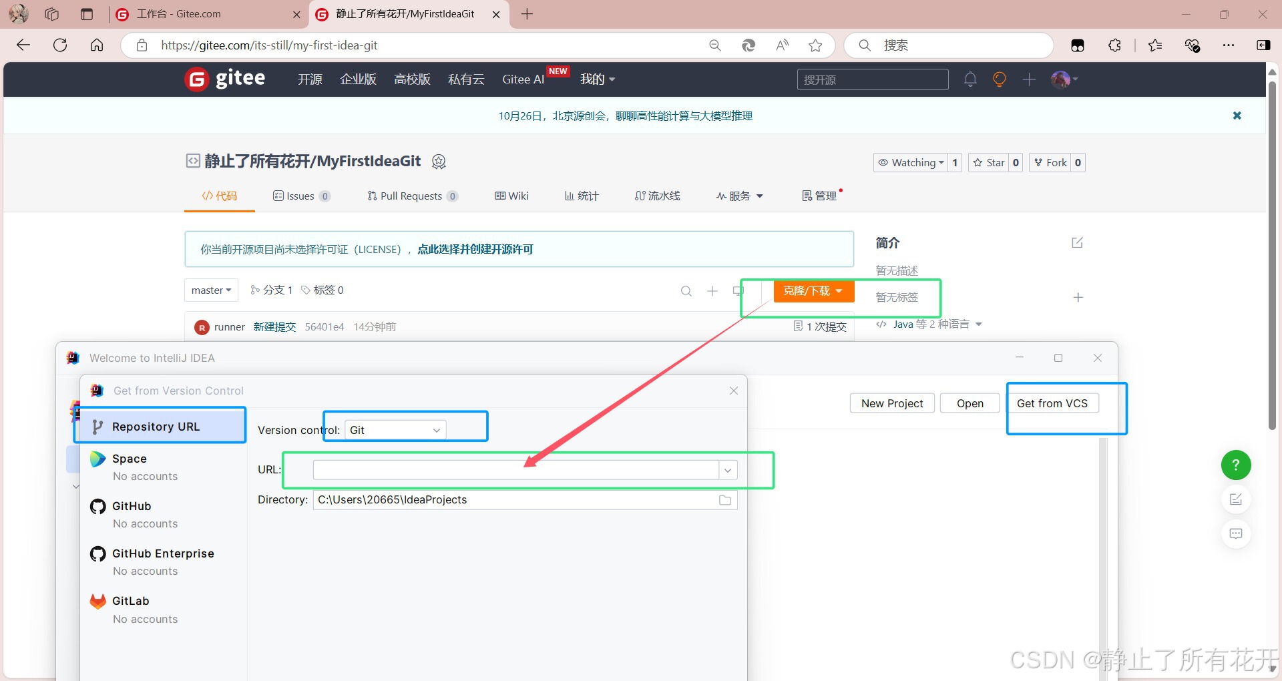Open browser settings ellipsis menu
Screen dimensions: 1282x681
(x=1229, y=45)
